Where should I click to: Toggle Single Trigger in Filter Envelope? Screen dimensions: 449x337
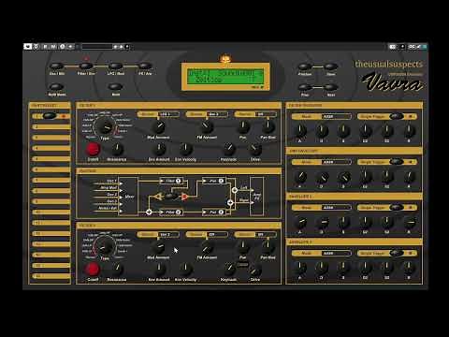(x=397, y=116)
